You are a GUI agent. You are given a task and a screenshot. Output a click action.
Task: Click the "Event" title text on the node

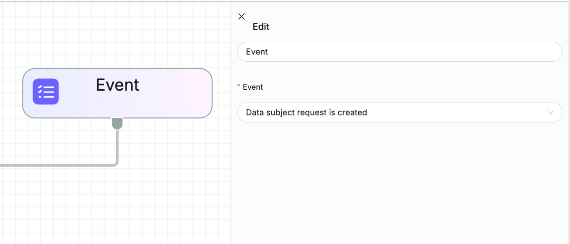(118, 85)
